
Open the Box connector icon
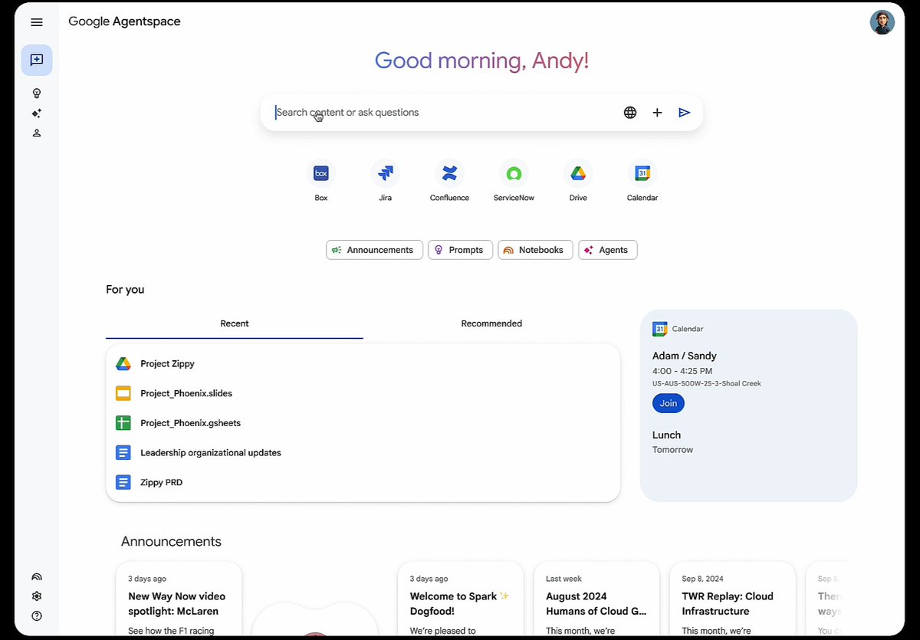pos(321,174)
